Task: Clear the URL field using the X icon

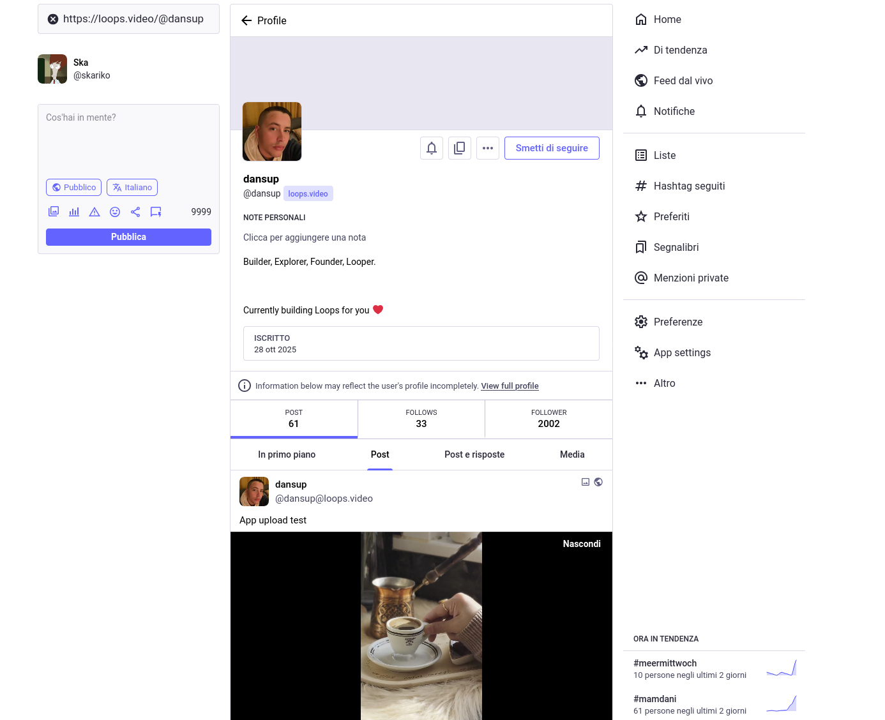Action: click(x=53, y=19)
